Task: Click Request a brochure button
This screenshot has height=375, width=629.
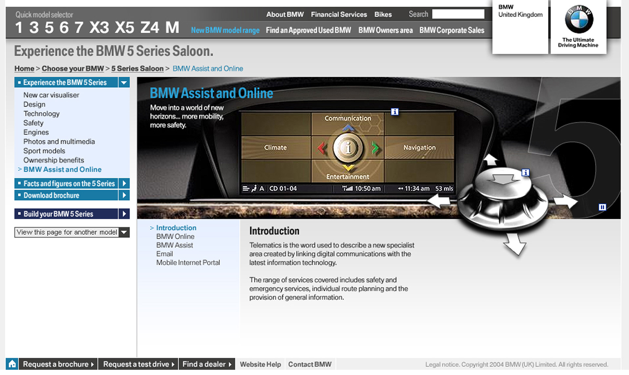Action: (58, 364)
